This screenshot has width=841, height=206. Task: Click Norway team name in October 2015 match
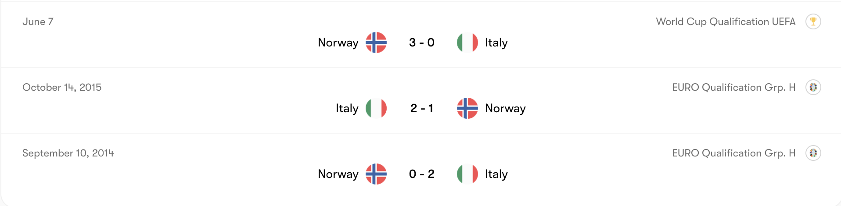coord(505,108)
